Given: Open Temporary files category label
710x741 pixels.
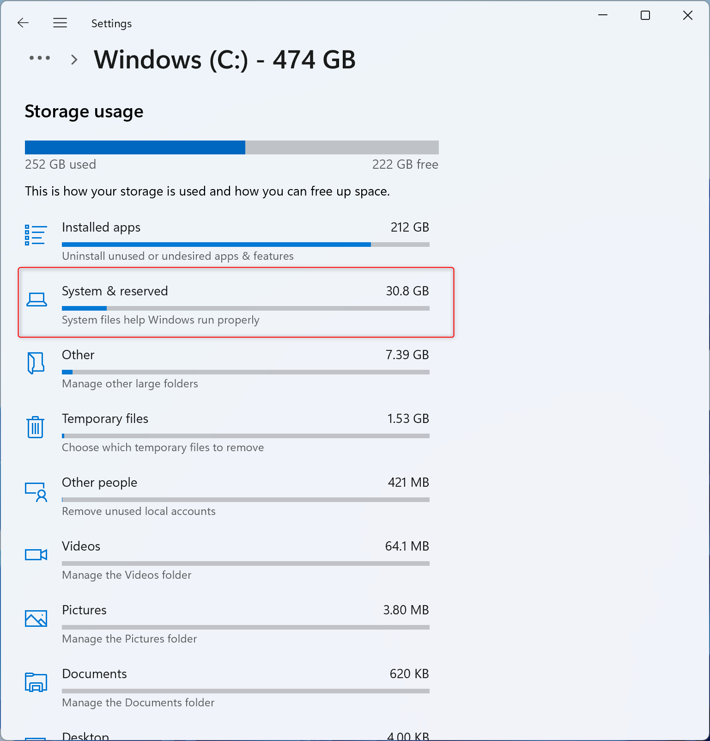Looking at the screenshot, I should click(x=105, y=419).
